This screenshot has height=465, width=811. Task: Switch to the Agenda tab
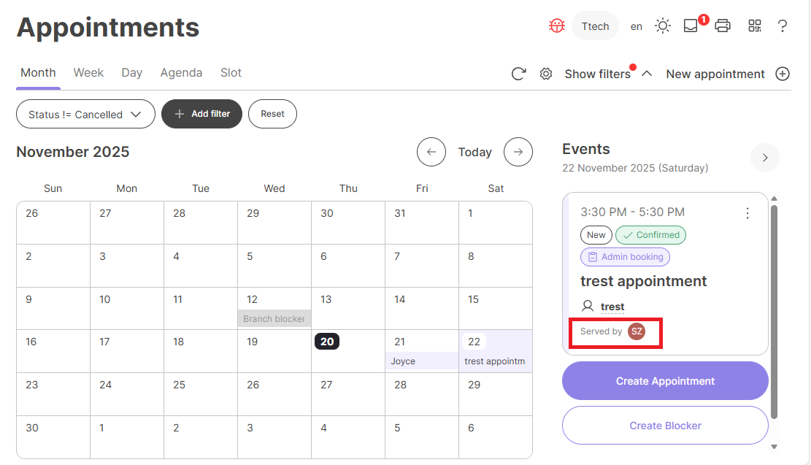point(181,73)
